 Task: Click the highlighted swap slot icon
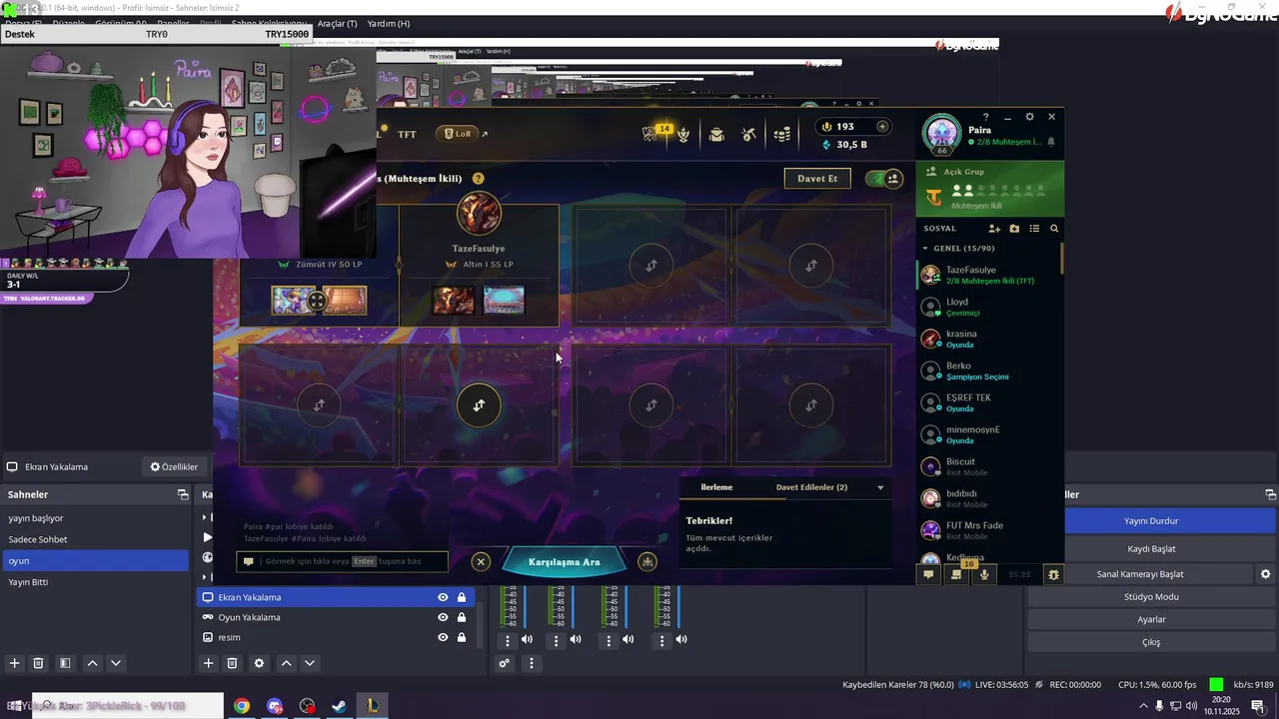click(479, 405)
